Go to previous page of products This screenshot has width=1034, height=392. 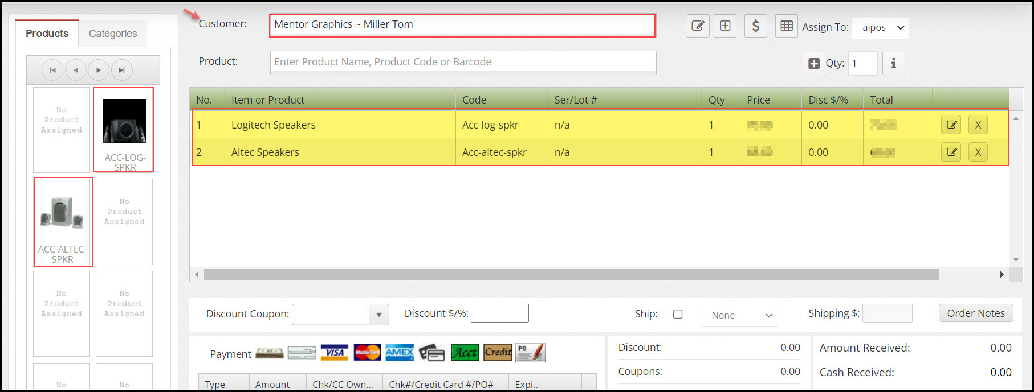tap(76, 70)
